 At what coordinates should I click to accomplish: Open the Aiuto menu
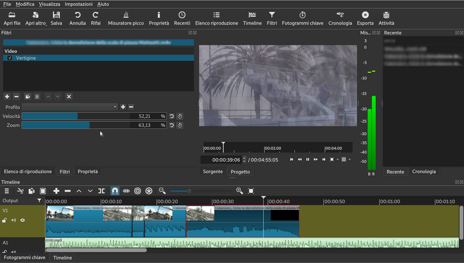pyautogui.click(x=103, y=4)
